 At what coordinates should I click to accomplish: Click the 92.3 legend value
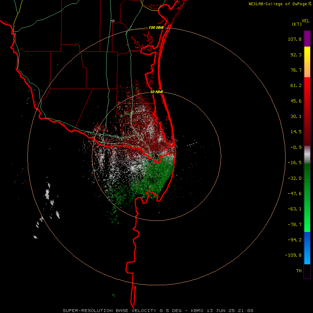pos(296,55)
